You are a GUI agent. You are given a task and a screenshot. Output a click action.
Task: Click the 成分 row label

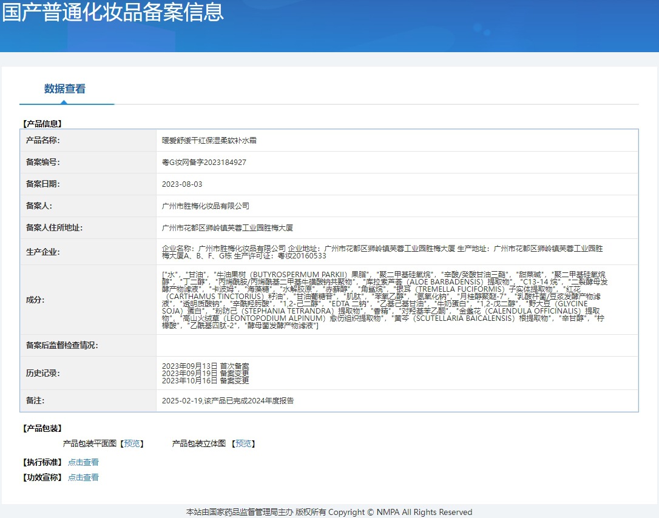35,300
